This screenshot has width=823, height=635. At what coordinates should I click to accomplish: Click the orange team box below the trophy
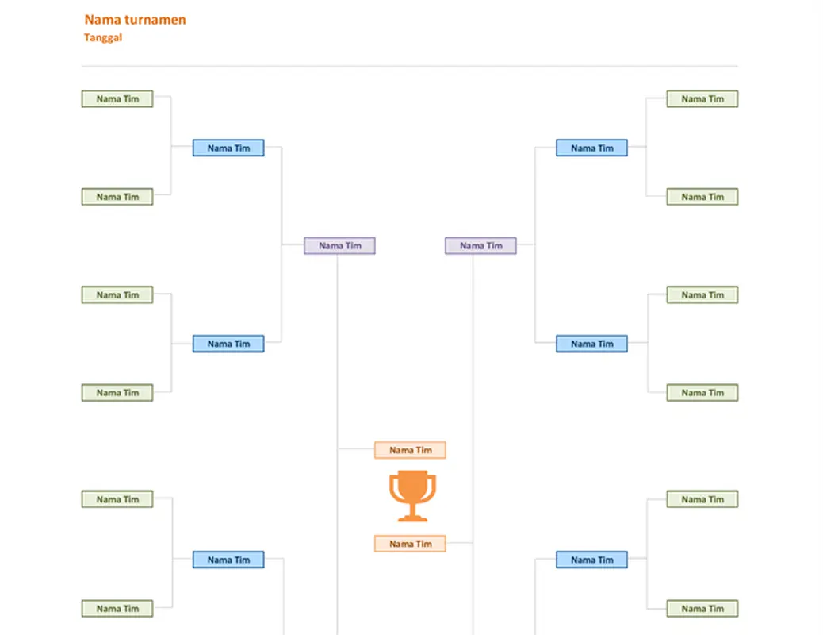coord(410,544)
